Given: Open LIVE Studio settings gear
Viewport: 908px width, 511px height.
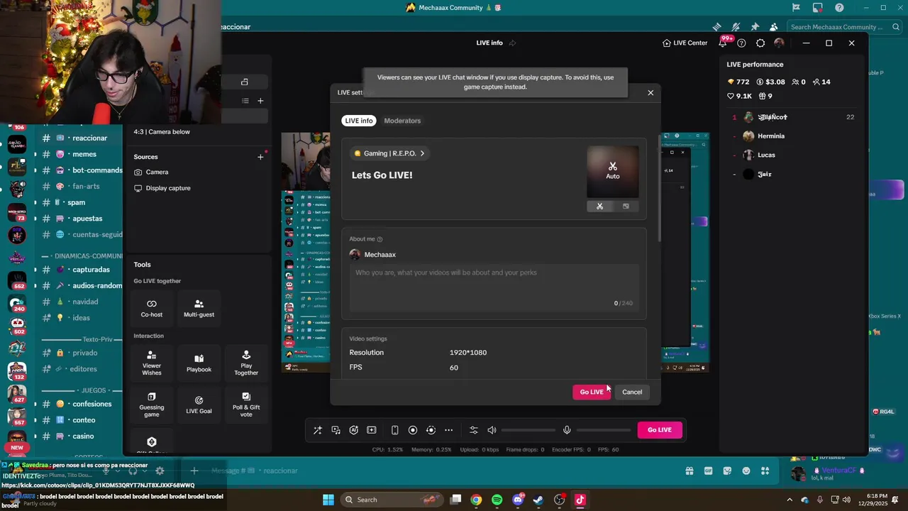Looking at the screenshot, I should click(760, 43).
